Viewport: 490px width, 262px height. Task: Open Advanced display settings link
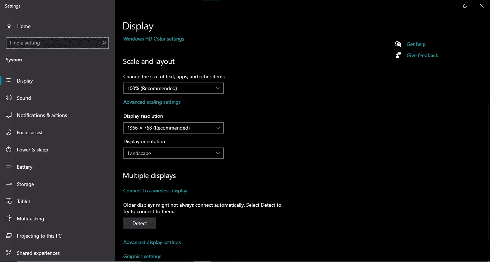[x=152, y=242]
